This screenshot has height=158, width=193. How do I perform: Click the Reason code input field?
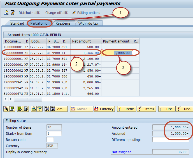50,140
